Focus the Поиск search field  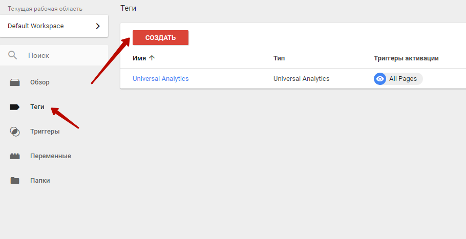point(54,55)
